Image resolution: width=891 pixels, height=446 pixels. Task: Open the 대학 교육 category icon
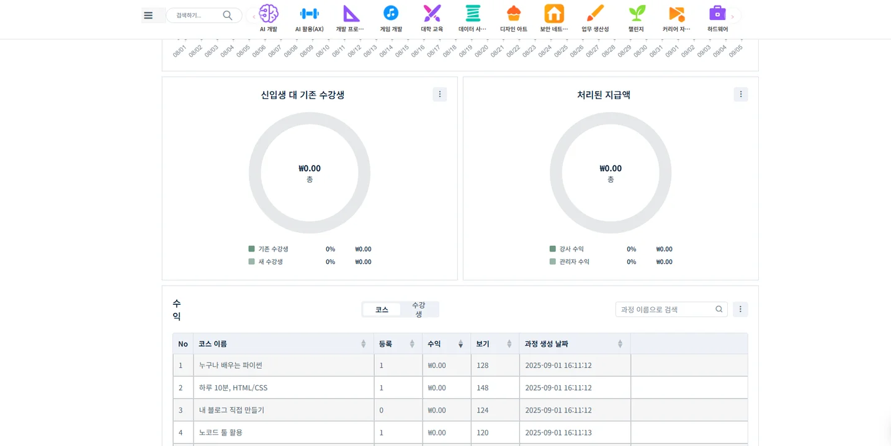[432, 14]
